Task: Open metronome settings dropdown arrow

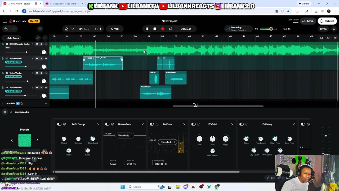Action: click(73, 29)
